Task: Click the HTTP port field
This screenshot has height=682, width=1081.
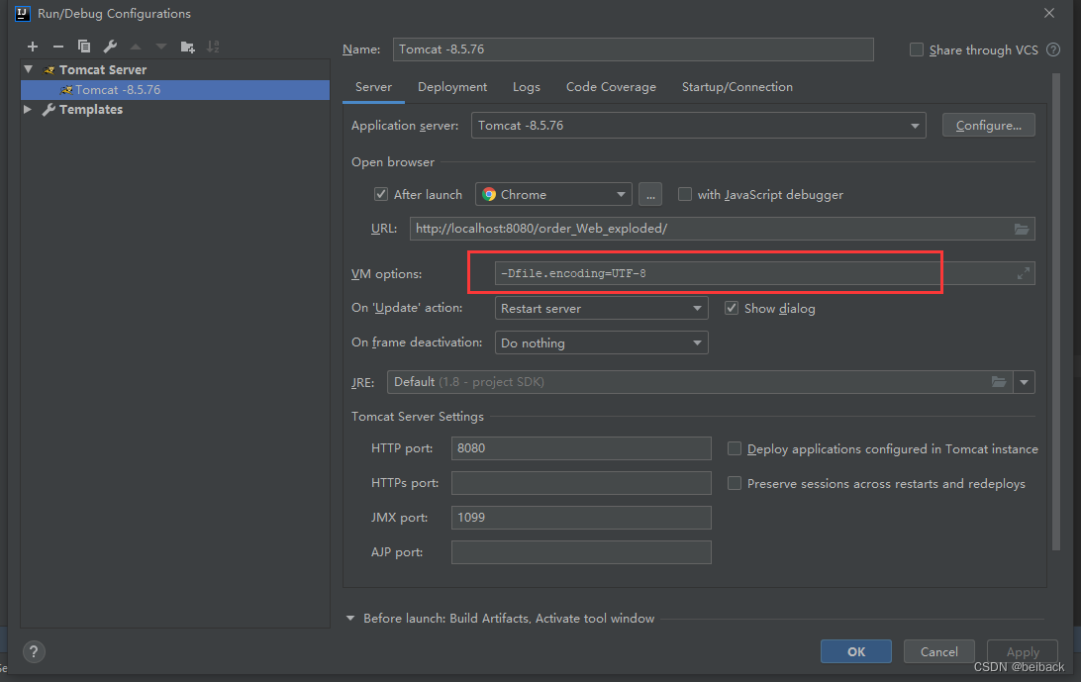Action: [x=581, y=448]
